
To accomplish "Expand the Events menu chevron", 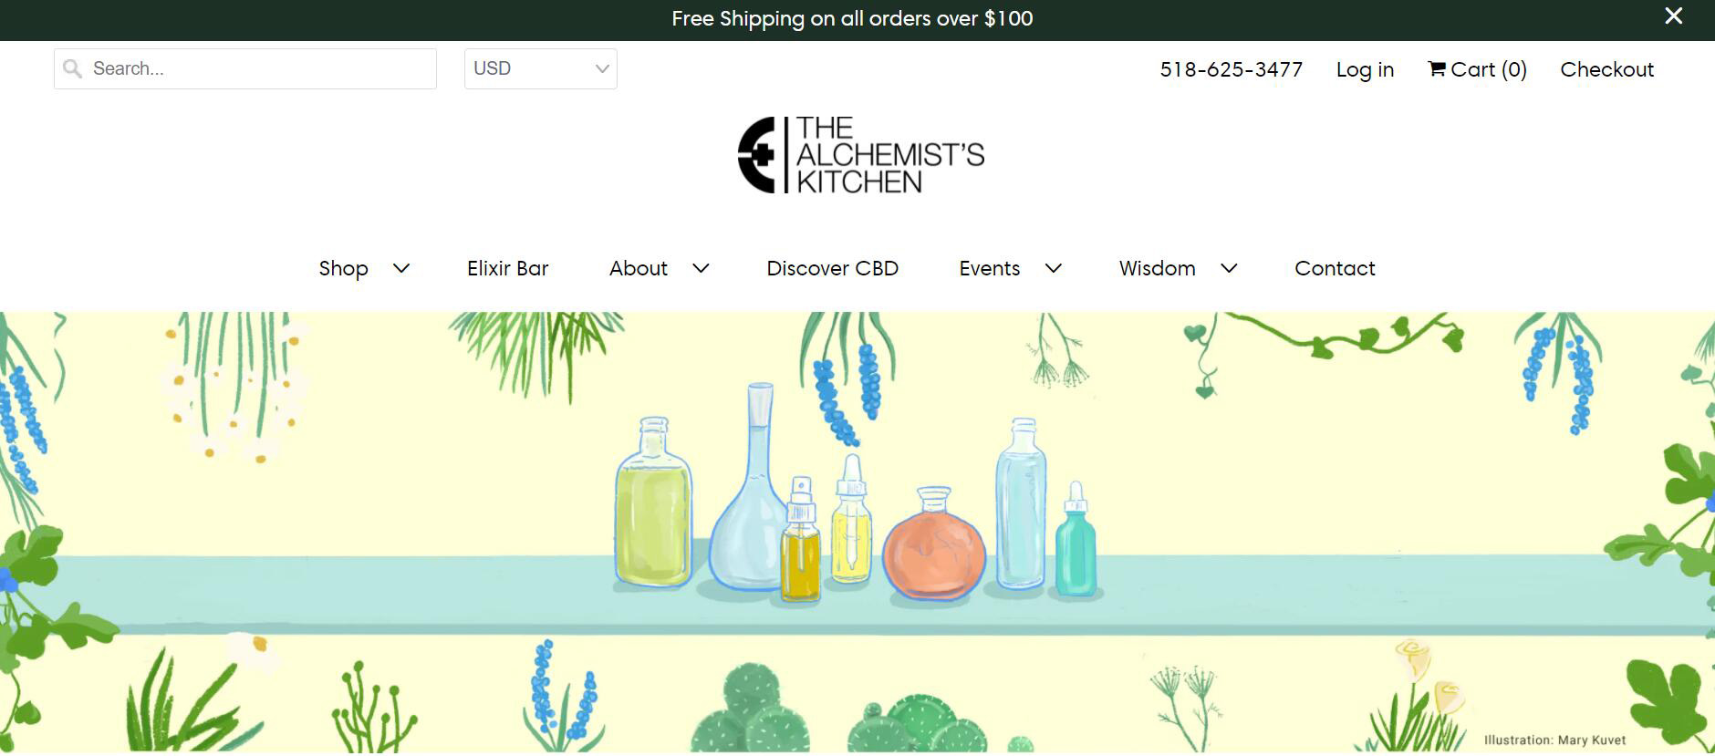I will [x=1054, y=269].
